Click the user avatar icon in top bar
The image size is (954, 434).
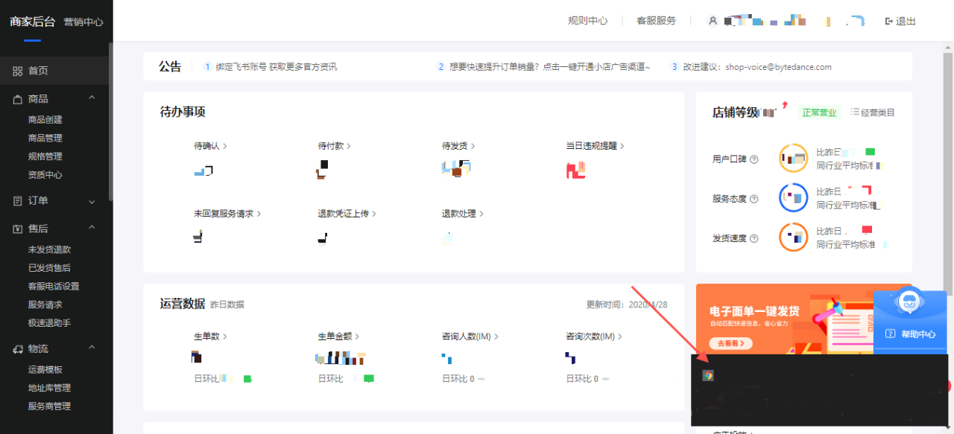tap(713, 21)
